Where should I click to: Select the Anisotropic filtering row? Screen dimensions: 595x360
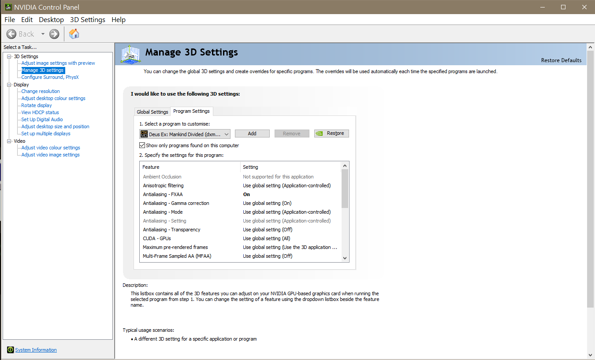241,186
